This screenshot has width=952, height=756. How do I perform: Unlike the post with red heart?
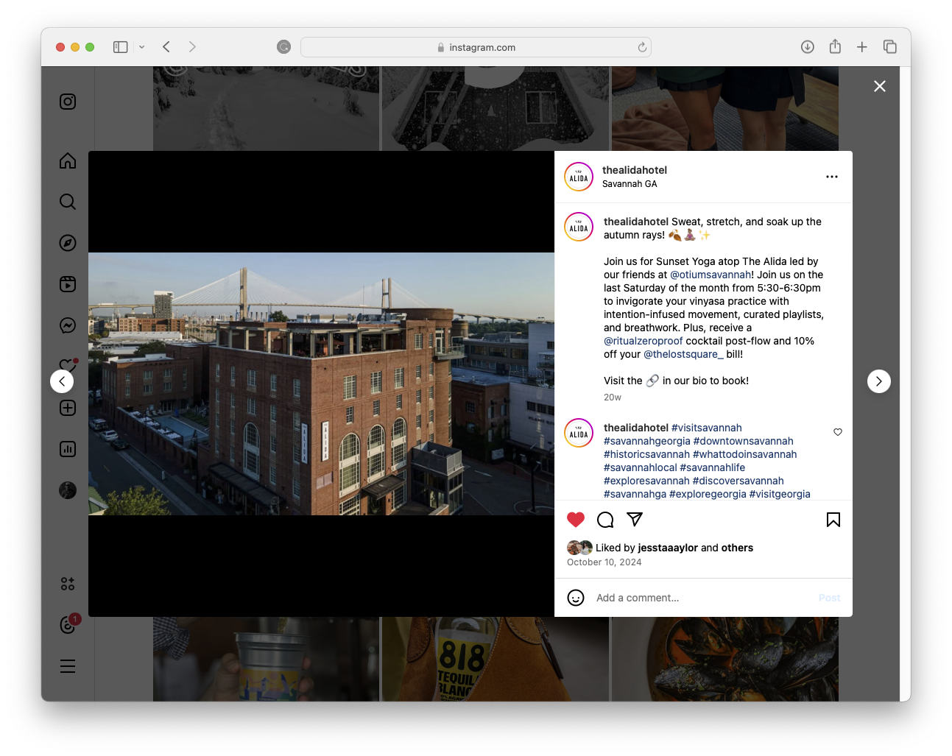(576, 520)
